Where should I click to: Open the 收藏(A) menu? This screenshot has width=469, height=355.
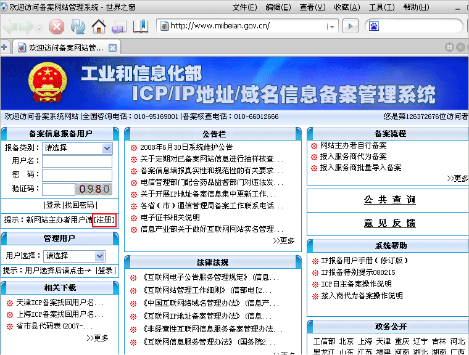tap(347, 7)
